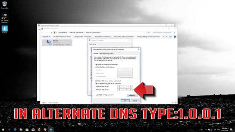
Task: Open Mail from the taskbar
Action: pyautogui.click(x=33, y=129)
